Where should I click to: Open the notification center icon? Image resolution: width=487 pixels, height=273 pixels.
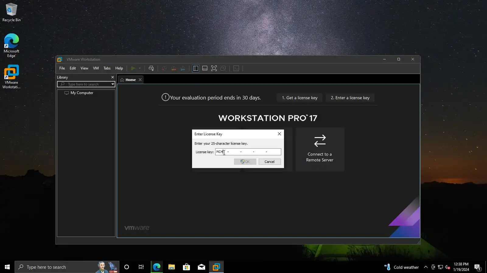tap(477, 267)
